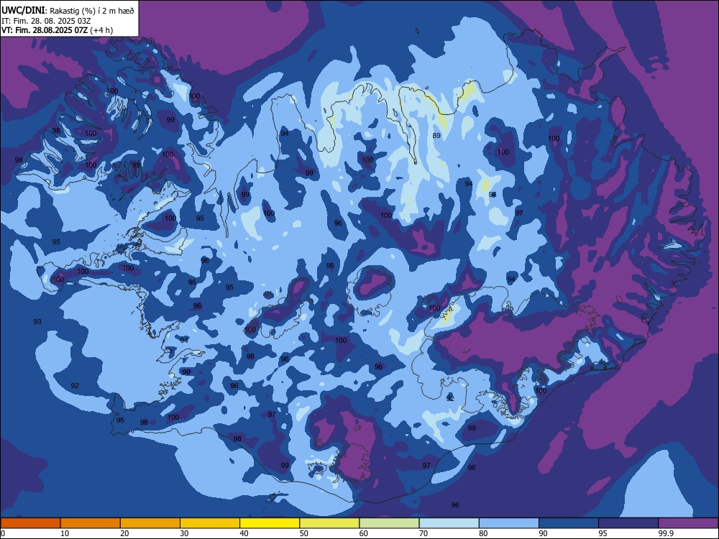Pick the light green 60–70 legend swatch
Screen dimensions: 719x539
(389, 523)
